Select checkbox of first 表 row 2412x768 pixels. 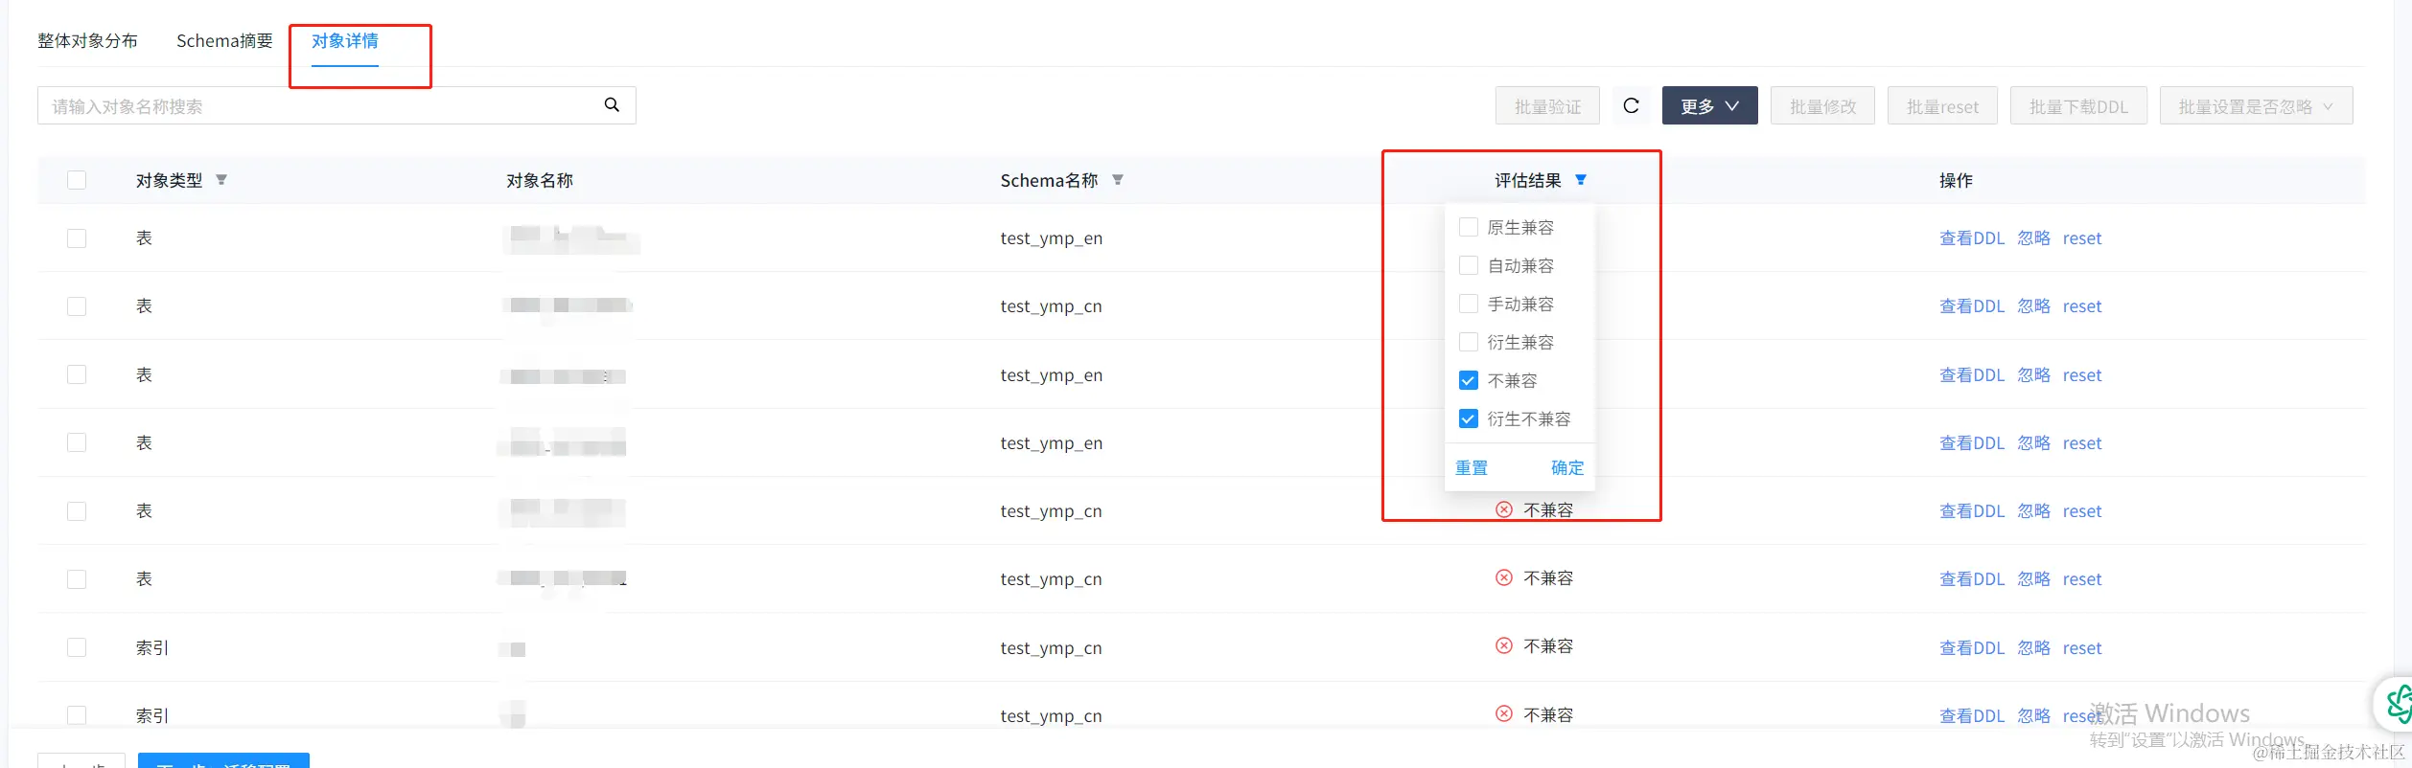pos(77,237)
